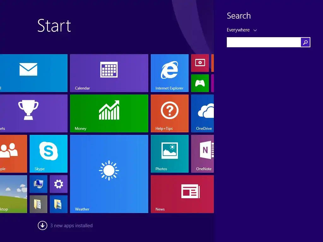Click the Start heading text
The width and height of the screenshot is (323, 242).
tap(54, 26)
